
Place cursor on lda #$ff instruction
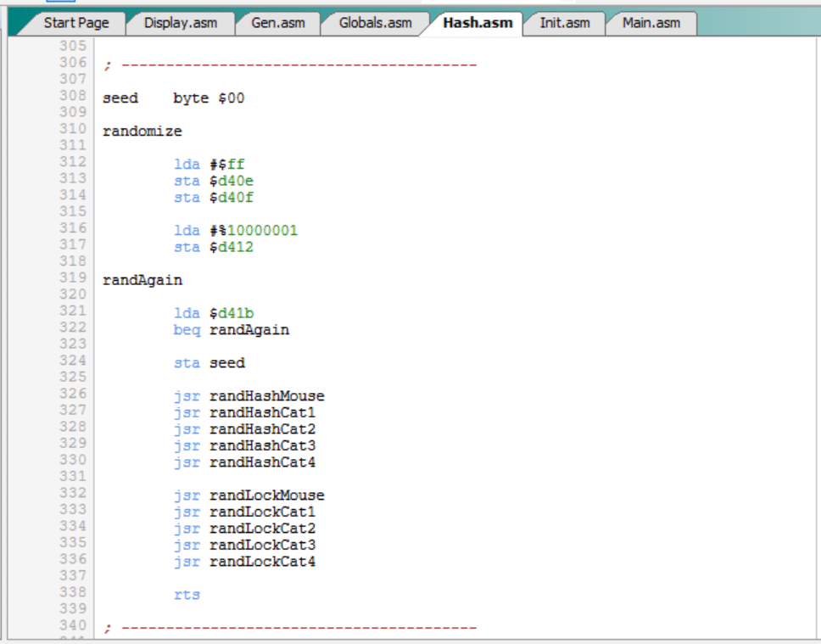point(209,165)
